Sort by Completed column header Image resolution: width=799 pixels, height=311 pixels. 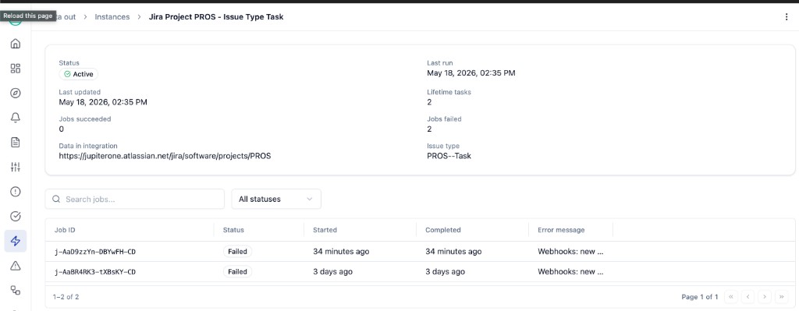pyautogui.click(x=443, y=230)
